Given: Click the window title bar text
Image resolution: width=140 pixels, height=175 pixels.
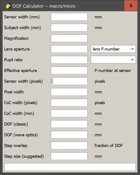Looking at the screenshot, I should coord(44,6).
